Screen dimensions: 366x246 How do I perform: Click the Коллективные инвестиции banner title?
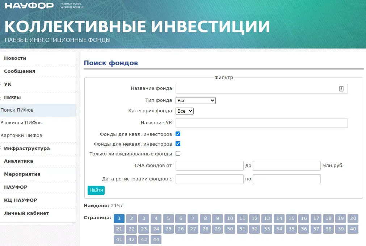click(x=137, y=26)
